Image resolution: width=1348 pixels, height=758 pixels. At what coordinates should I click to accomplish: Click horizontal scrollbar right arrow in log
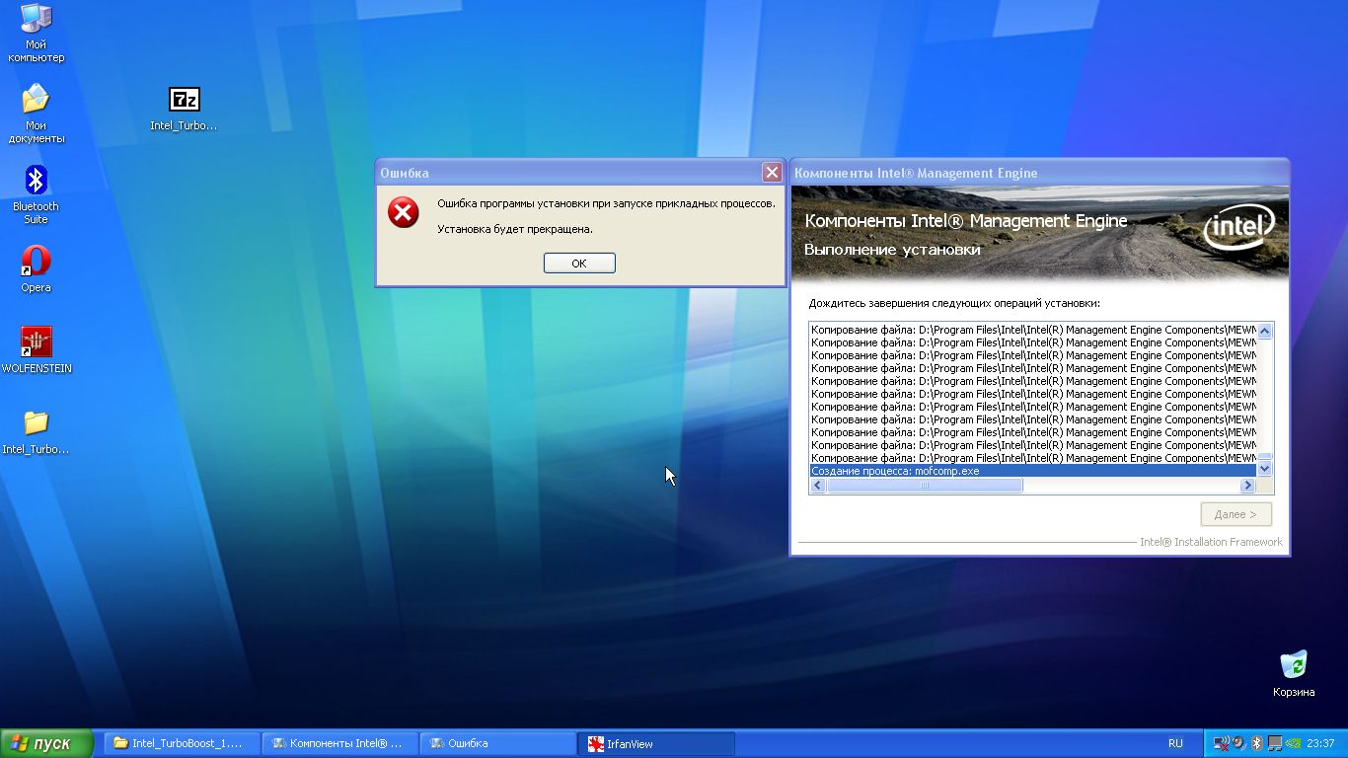click(x=1247, y=486)
